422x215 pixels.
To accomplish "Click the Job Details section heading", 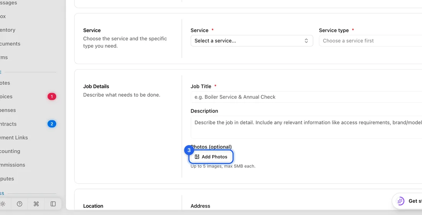I will click(96, 86).
